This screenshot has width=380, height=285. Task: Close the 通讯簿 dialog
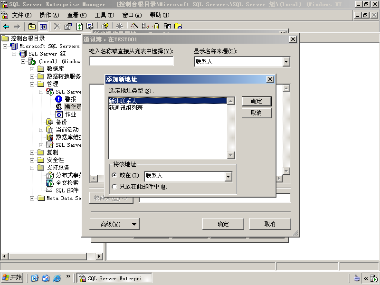coord(293,39)
